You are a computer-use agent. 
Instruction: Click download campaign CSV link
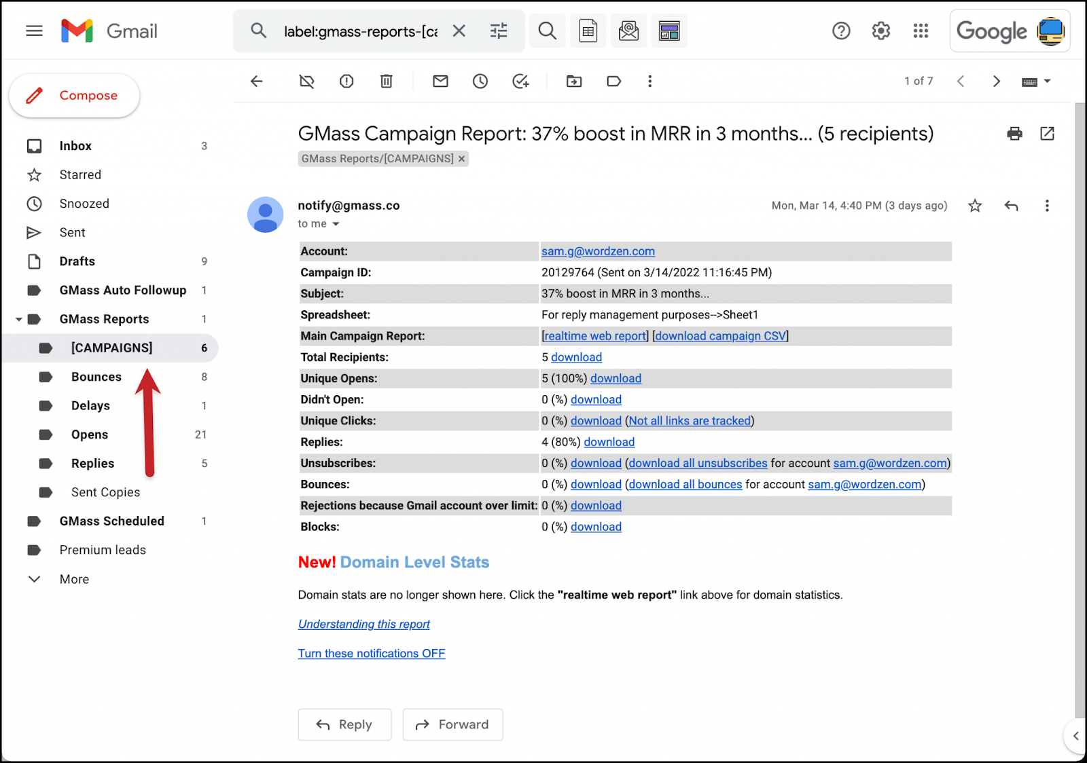720,336
